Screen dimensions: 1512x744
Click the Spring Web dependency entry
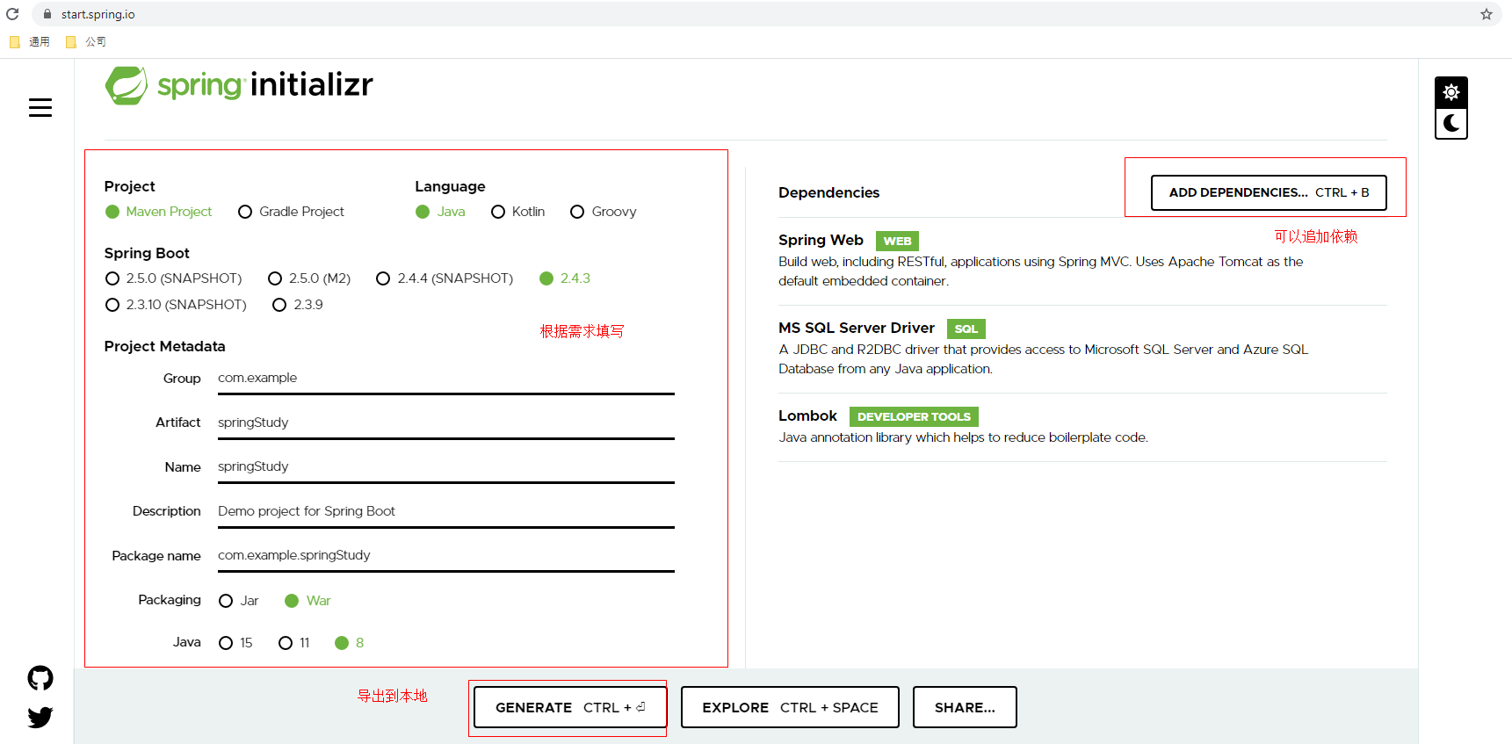[1082, 261]
